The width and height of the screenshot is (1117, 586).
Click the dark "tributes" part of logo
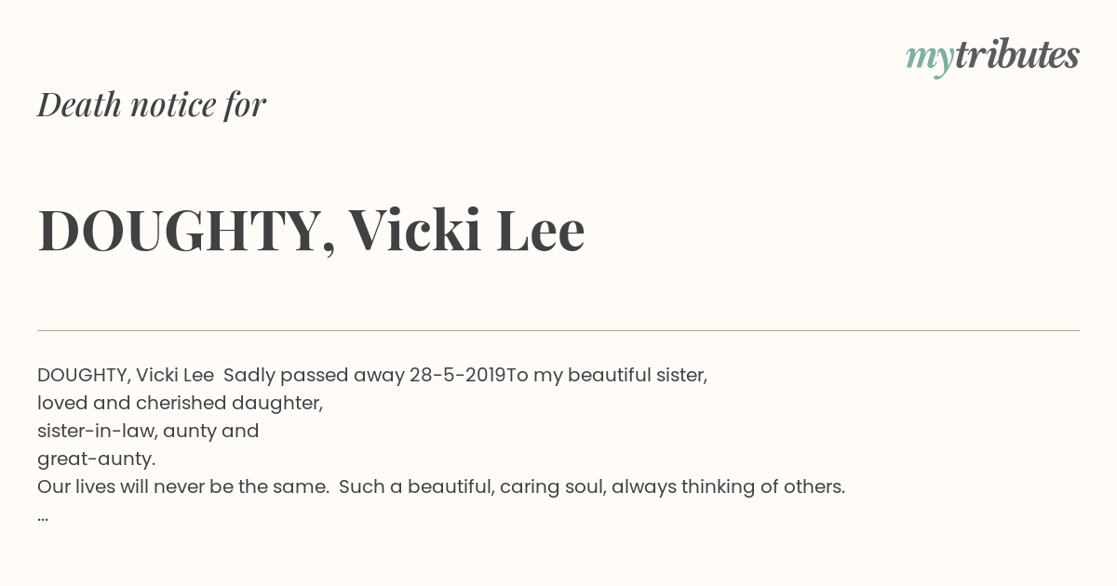coord(1016,55)
